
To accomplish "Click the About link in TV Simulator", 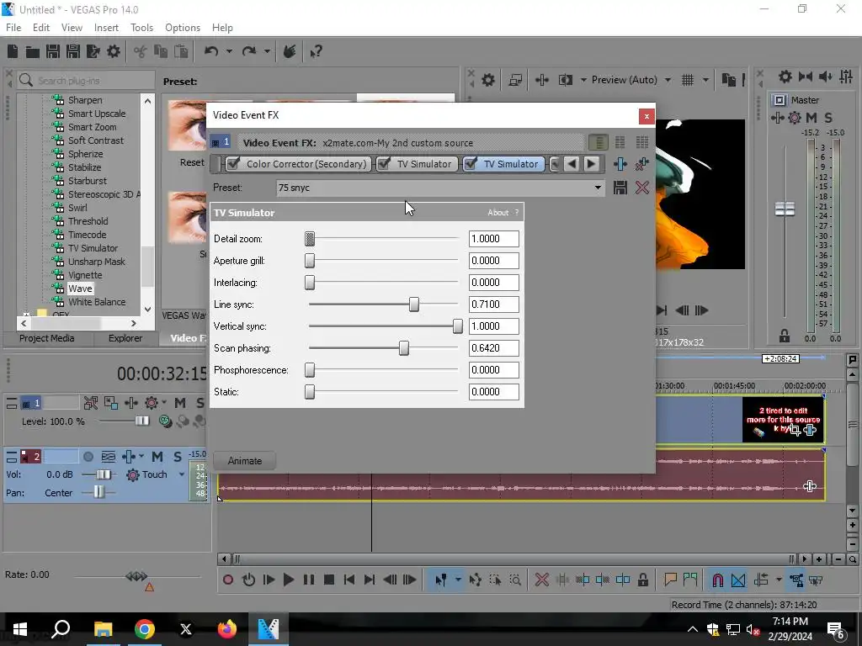I will point(498,213).
